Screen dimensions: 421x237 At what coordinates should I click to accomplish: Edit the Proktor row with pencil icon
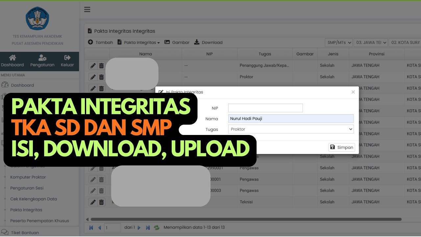click(93, 77)
